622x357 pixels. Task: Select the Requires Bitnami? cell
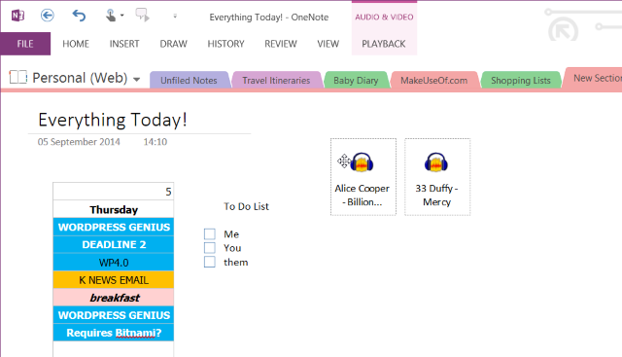tap(114, 333)
